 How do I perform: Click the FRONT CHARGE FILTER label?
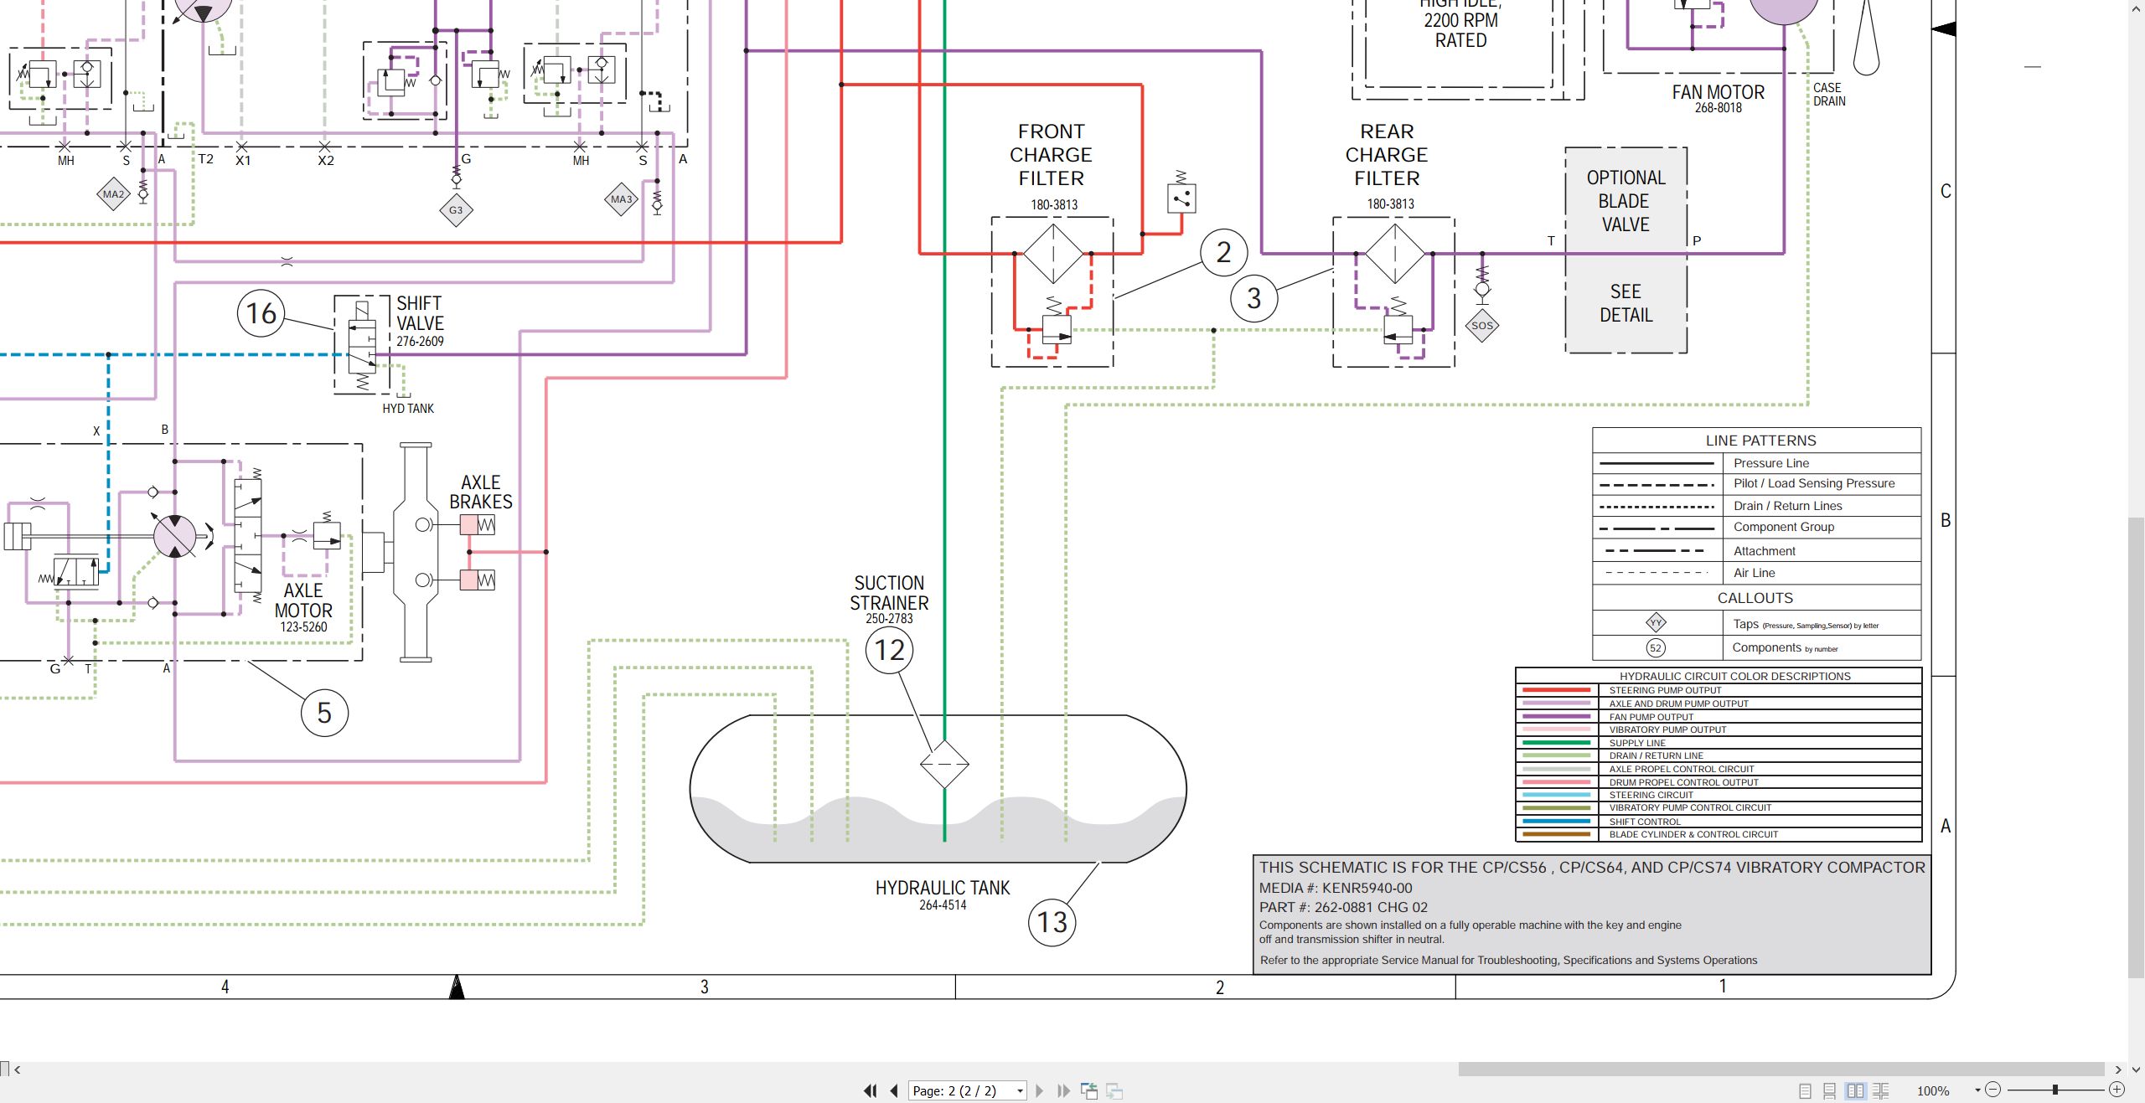[1051, 155]
